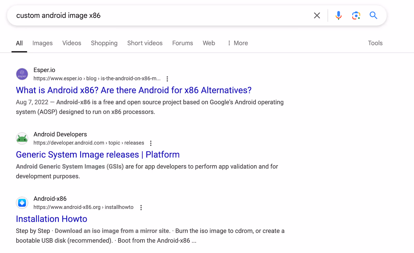Switch to the Short videos tab
This screenshot has width=414, height=253.
[145, 43]
